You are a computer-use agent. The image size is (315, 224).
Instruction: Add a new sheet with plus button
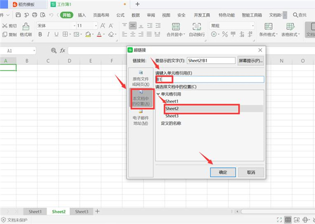tap(97, 211)
